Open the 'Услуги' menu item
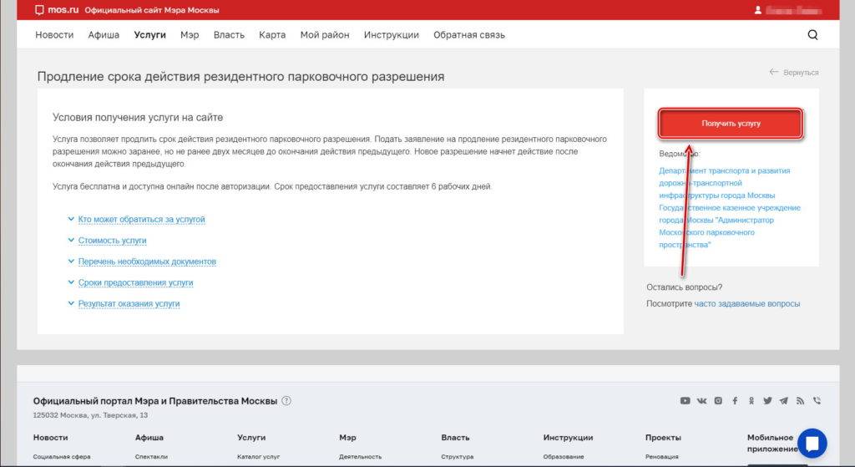Image resolution: width=855 pixels, height=467 pixels. [x=149, y=35]
